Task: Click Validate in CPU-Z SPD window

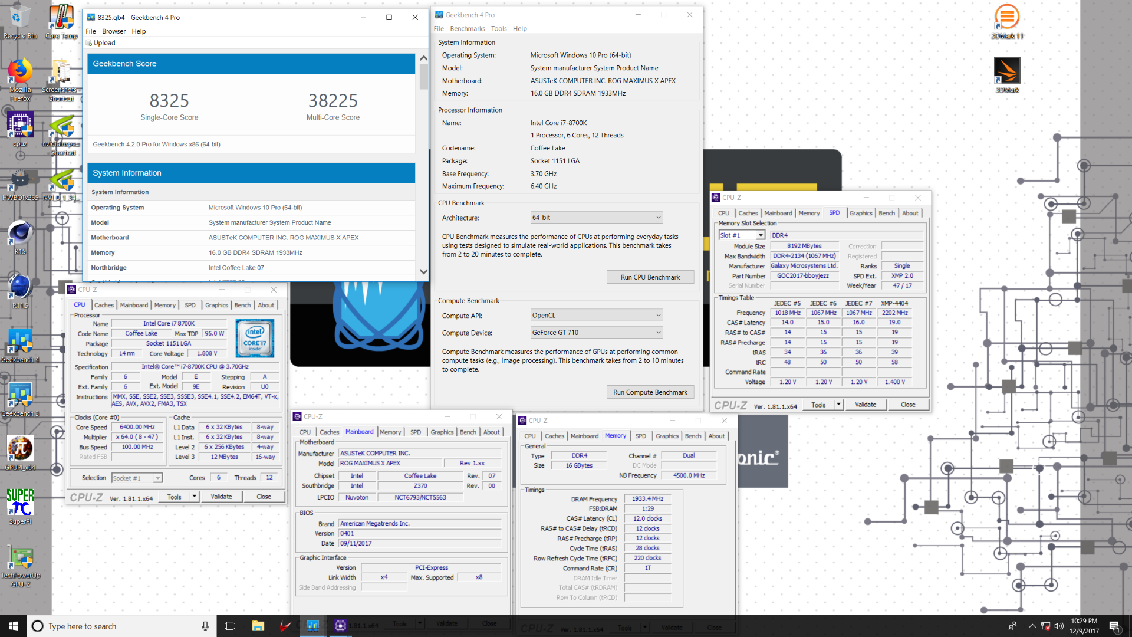Action: pos(866,405)
